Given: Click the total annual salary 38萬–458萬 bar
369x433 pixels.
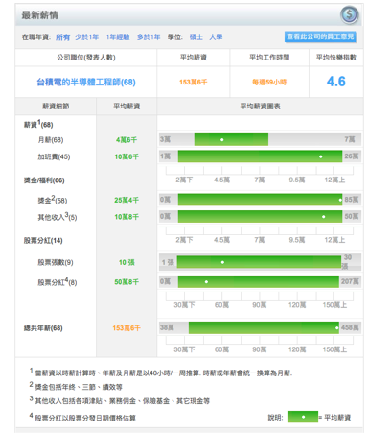Looking at the screenshot, I should 264,327.
